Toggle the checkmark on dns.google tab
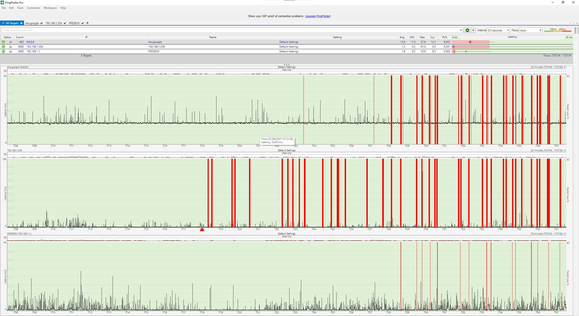This screenshot has height=316, width=579. coord(42,23)
